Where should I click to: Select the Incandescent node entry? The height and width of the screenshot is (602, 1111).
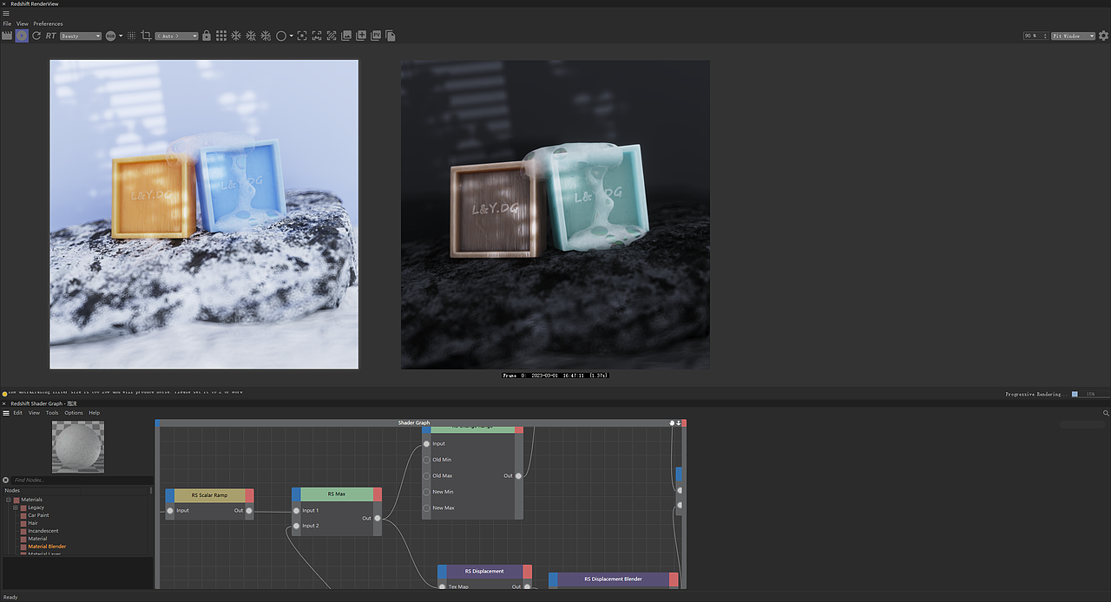[x=43, y=531]
